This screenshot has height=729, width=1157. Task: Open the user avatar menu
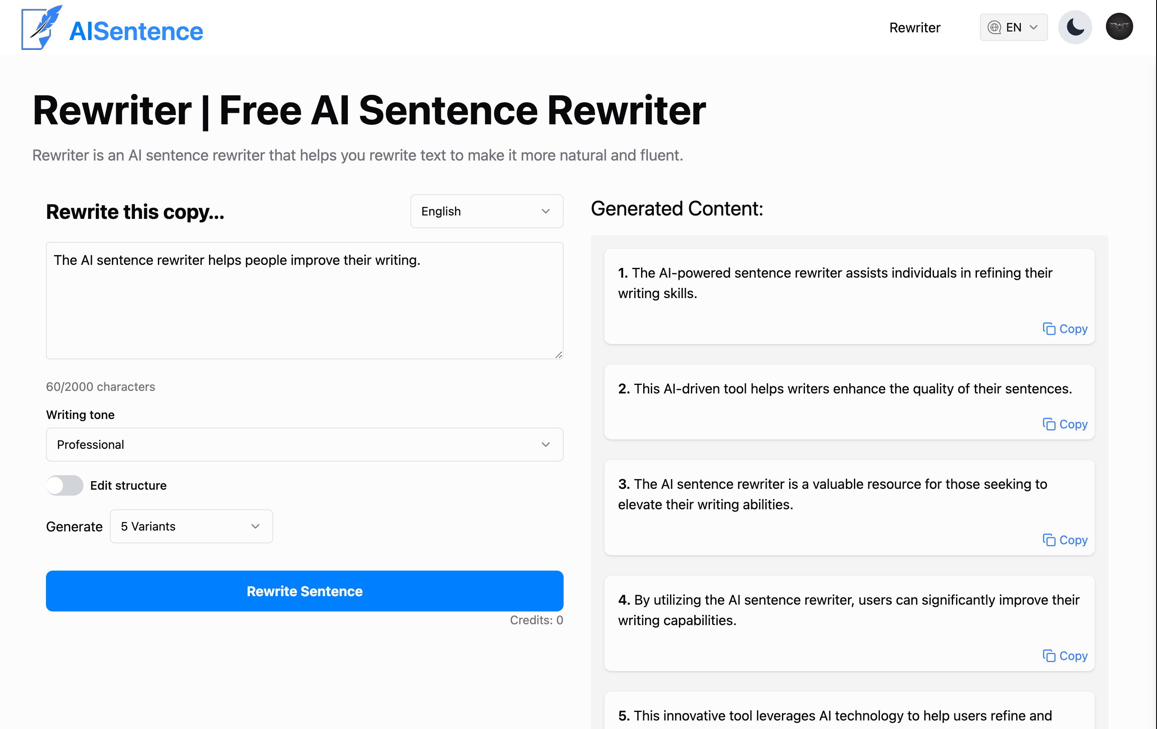pos(1119,26)
